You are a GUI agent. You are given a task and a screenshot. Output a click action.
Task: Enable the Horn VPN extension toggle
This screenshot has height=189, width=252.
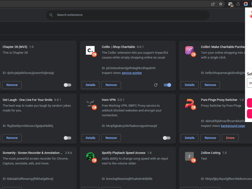pos(167,138)
